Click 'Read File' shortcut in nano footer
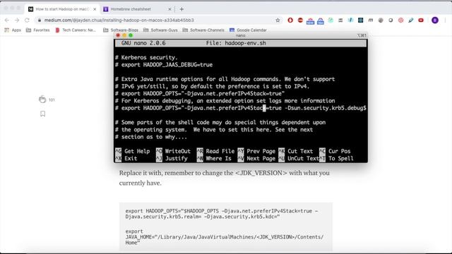This screenshot has width=452, height=254. tap(215, 151)
